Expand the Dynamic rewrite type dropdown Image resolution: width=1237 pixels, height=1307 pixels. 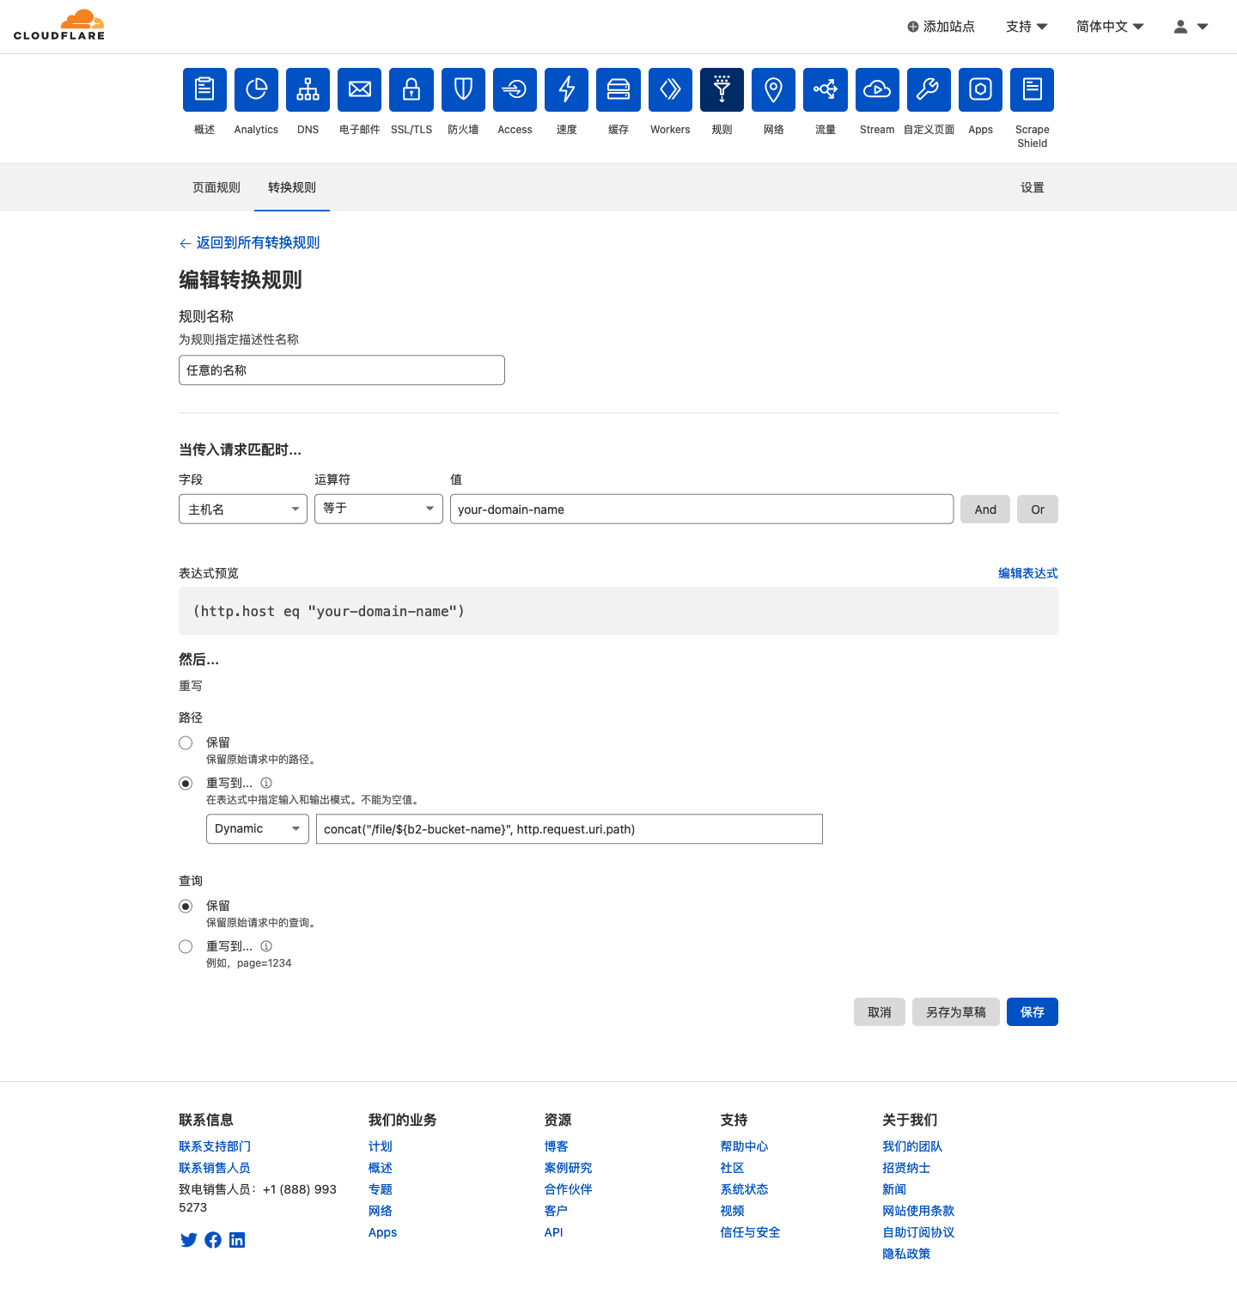click(x=257, y=828)
